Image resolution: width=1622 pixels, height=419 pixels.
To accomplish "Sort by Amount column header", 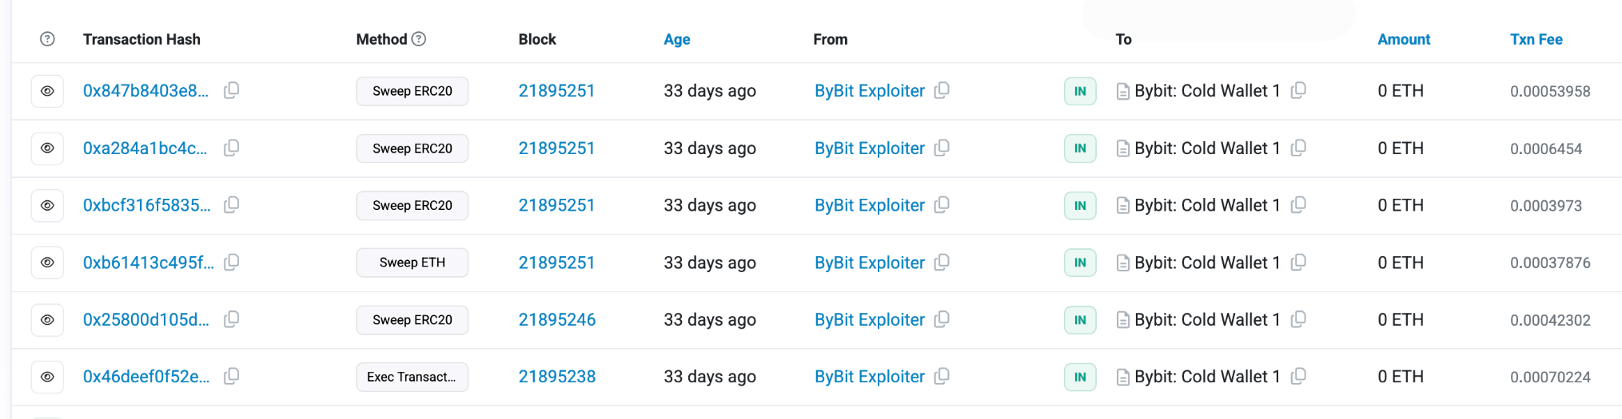I will pos(1404,39).
